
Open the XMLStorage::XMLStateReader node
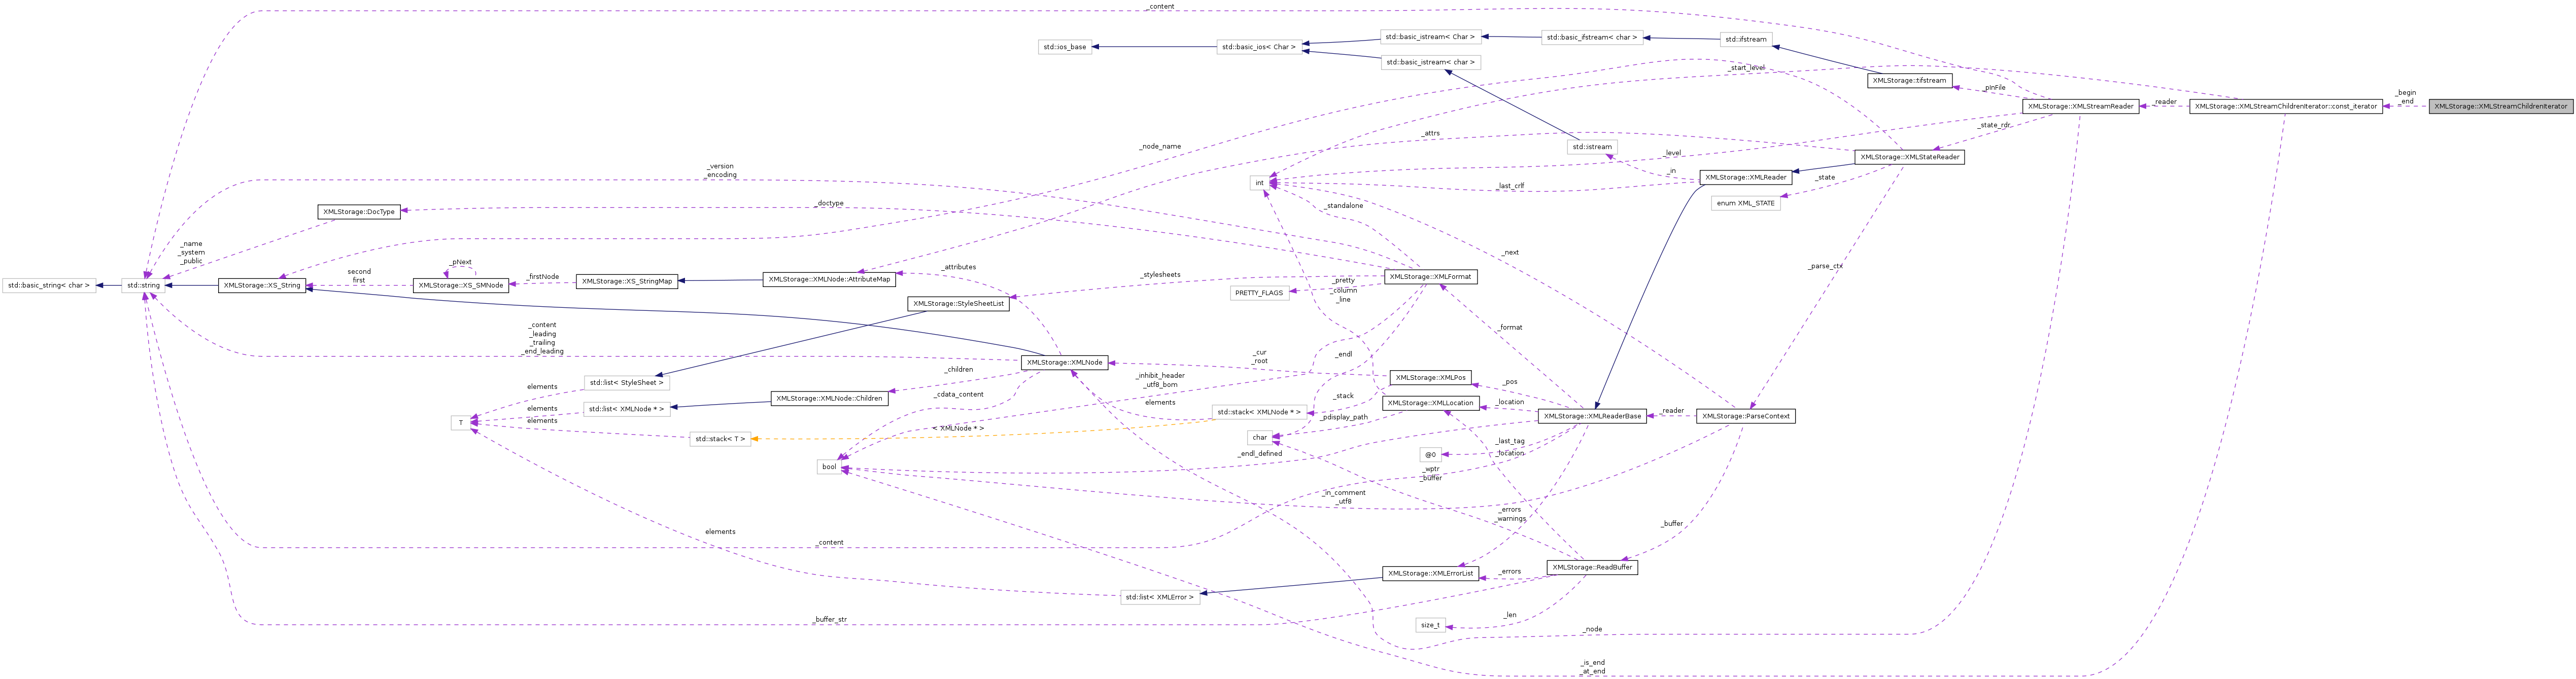1910,157
